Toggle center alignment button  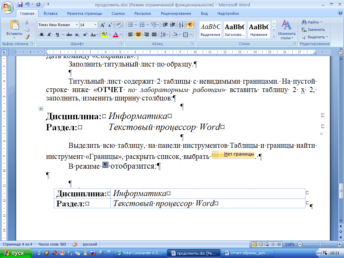[x=138, y=35]
